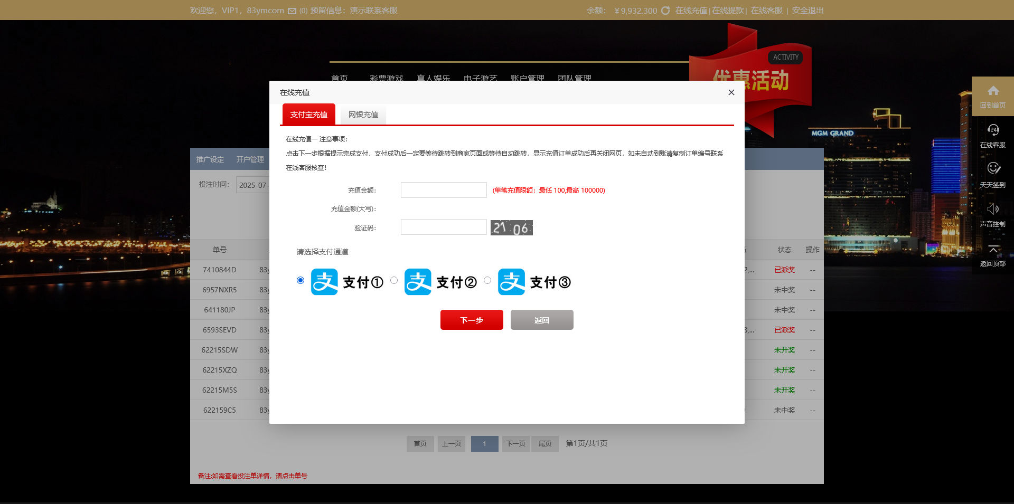Select the 支付① payment channel radio button
The image size is (1014, 504).
click(x=301, y=280)
